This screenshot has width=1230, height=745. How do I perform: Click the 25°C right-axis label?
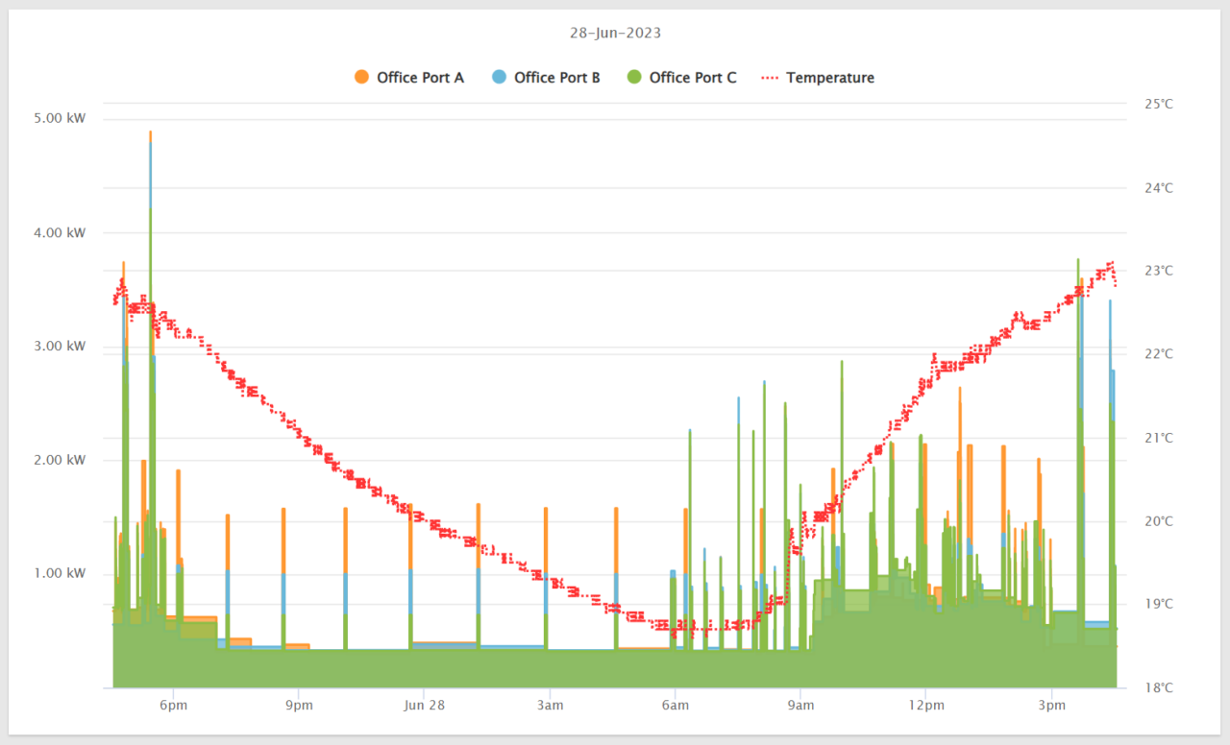click(x=1159, y=104)
